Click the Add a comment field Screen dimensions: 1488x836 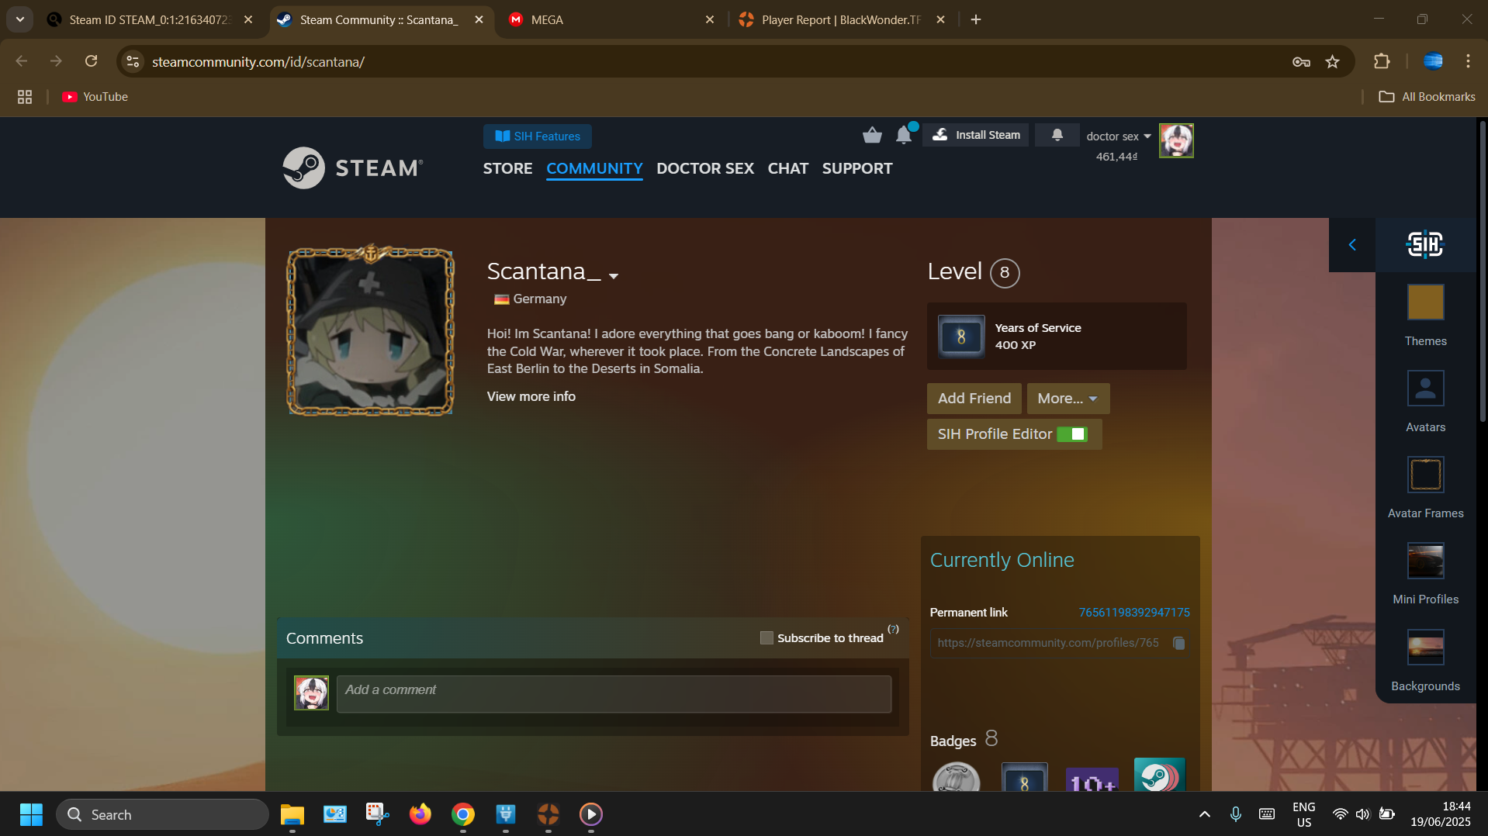[614, 693]
